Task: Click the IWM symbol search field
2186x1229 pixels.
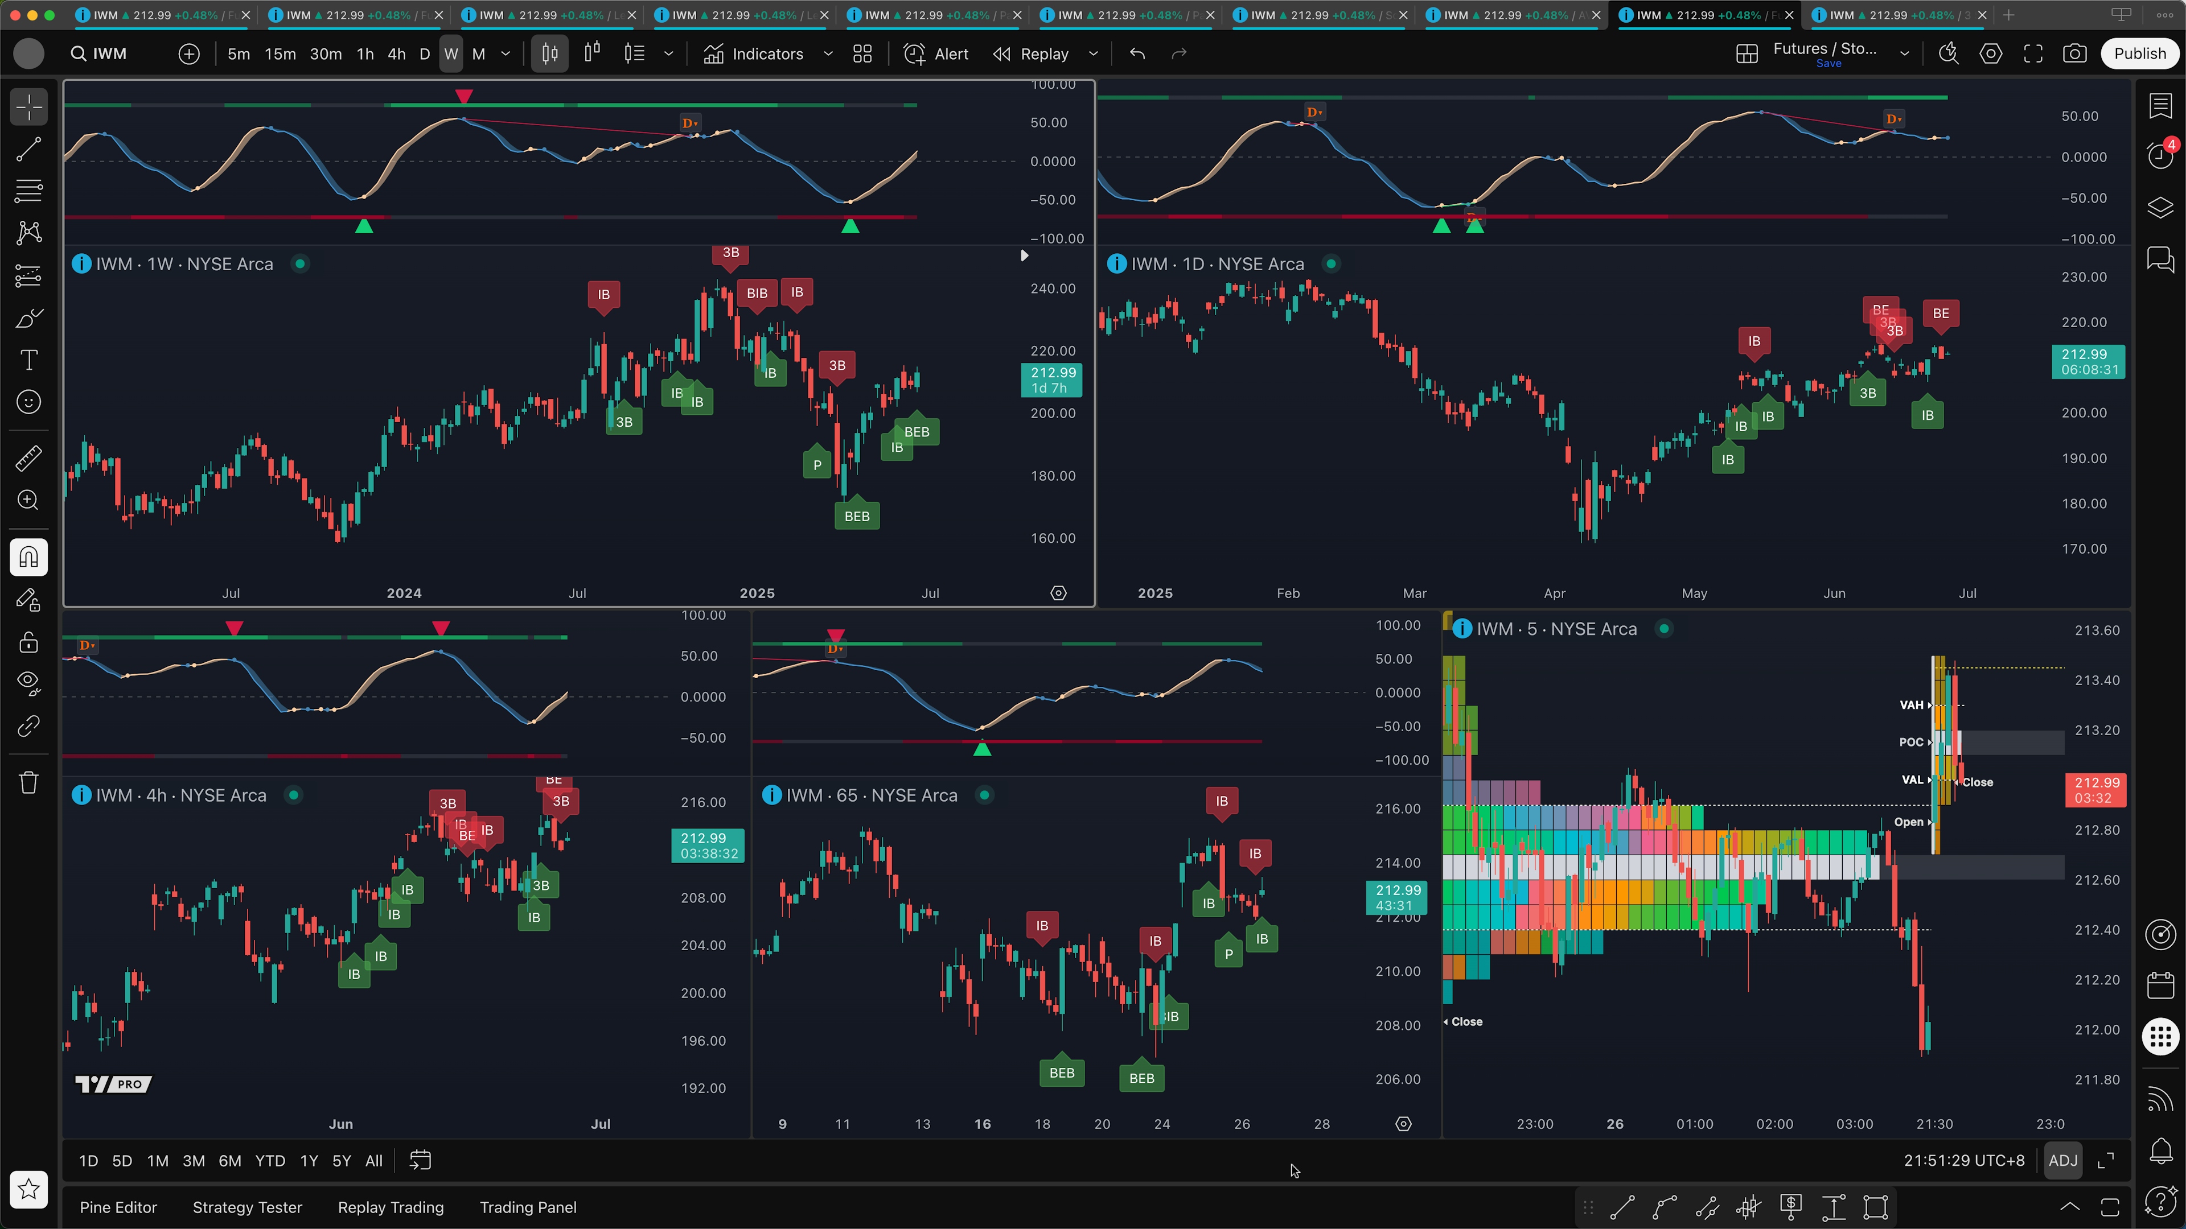Action: [x=110, y=53]
